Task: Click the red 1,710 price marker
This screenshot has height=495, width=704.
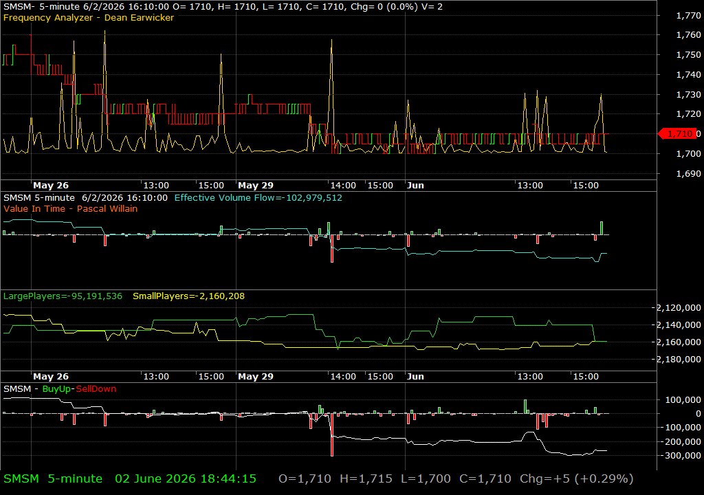Action: click(x=676, y=133)
